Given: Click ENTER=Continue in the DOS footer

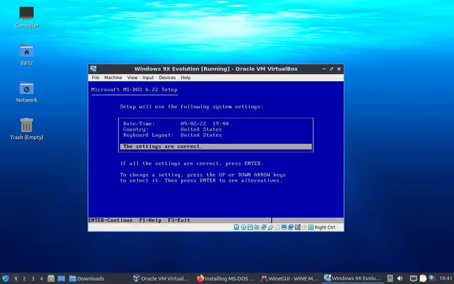Looking at the screenshot, I should click(110, 220).
